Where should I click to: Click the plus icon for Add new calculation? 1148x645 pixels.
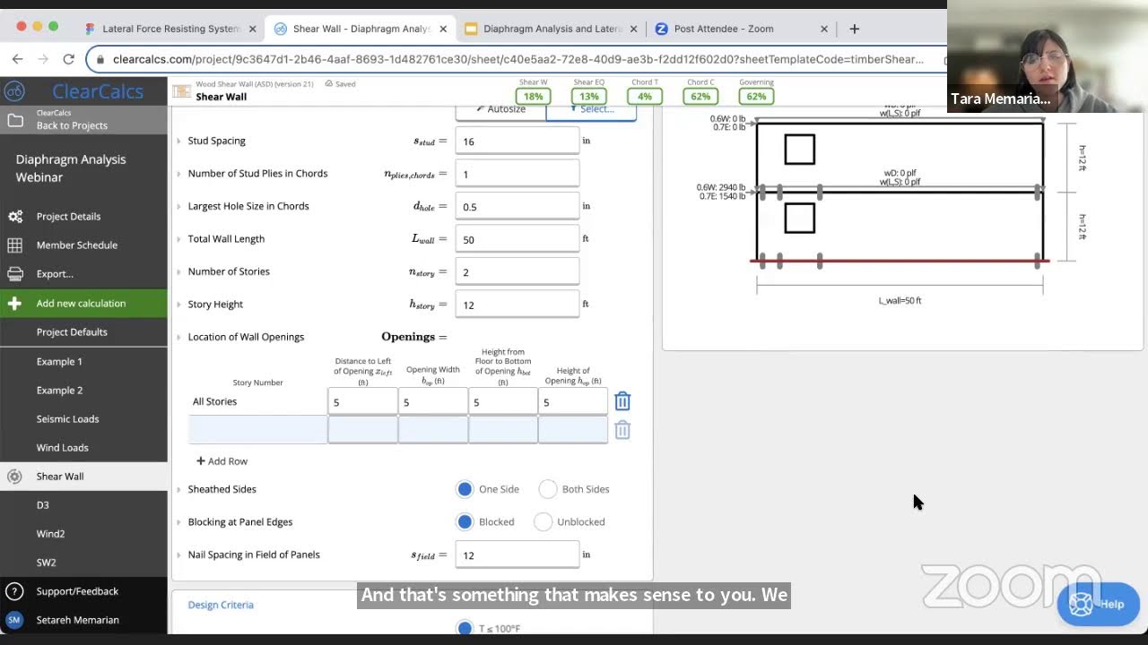coord(14,304)
